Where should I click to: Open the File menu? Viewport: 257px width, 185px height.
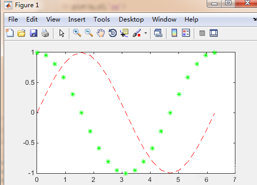pyautogui.click(x=13, y=20)
